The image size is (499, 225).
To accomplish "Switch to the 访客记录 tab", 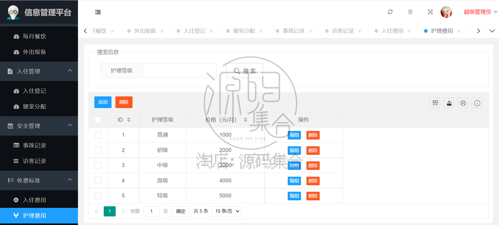I will [343, 31].
